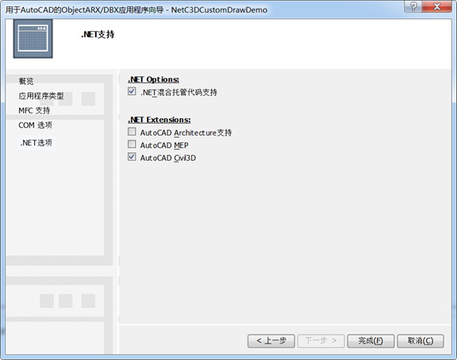
Task: Open COM 选项 page
Action: pos(35,125)
